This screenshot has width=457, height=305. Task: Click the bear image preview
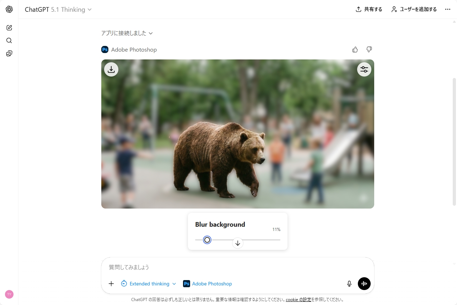[x=238, y=134]
